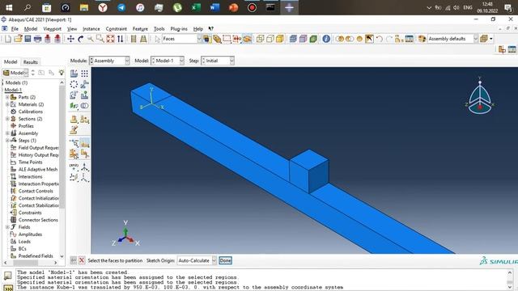Open the Constraint menu
The width and height of the screenshot is (518, 291).
click(117, 29)
